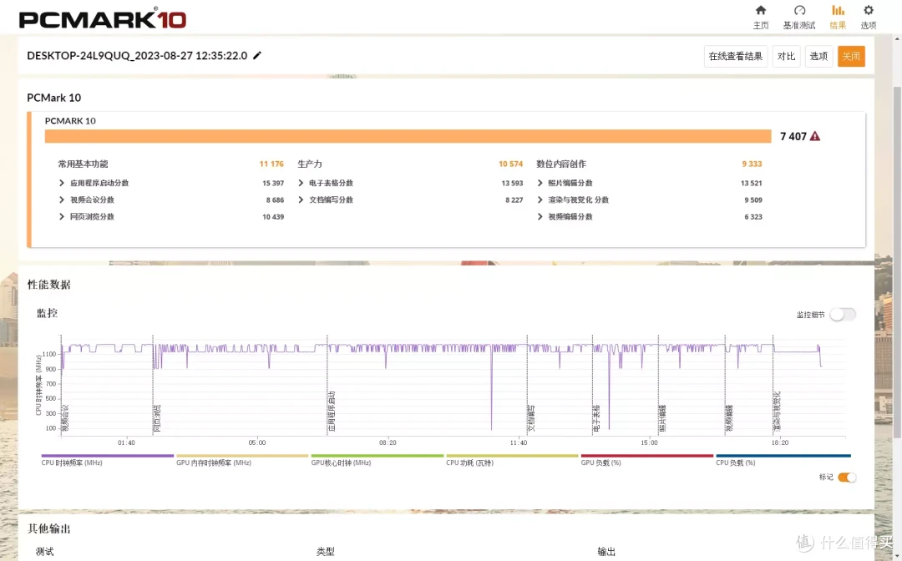902x561 pixels.
Task: Click the 6 323 video editing score value
Action: coord(753,217)
